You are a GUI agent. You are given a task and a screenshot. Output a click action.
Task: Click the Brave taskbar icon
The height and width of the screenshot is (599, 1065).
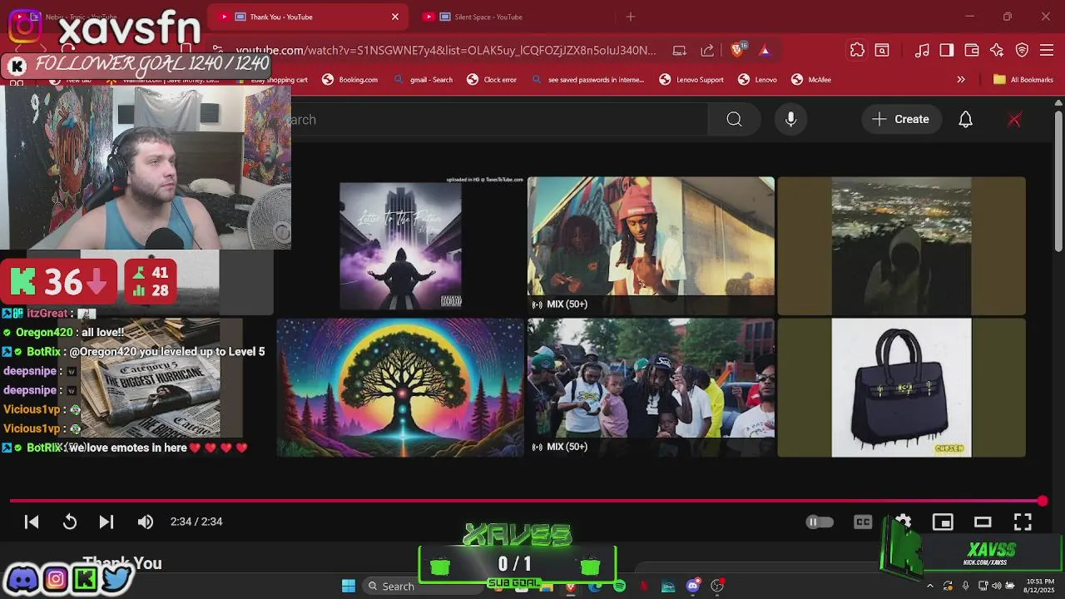pyautogui.click(x=570, y=586)
